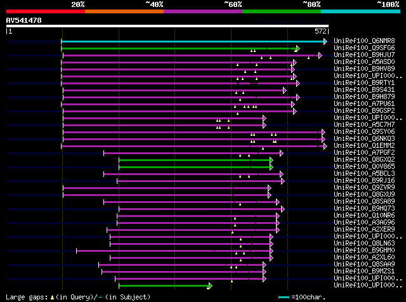Click the purple arrowhead ending the B9HJU7 alignment
406x302 pixels.
320,55
